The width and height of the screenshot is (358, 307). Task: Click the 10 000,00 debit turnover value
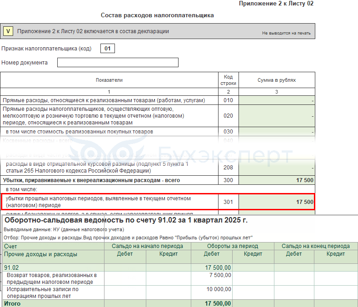pyautogui.click(x=219, y=289)
